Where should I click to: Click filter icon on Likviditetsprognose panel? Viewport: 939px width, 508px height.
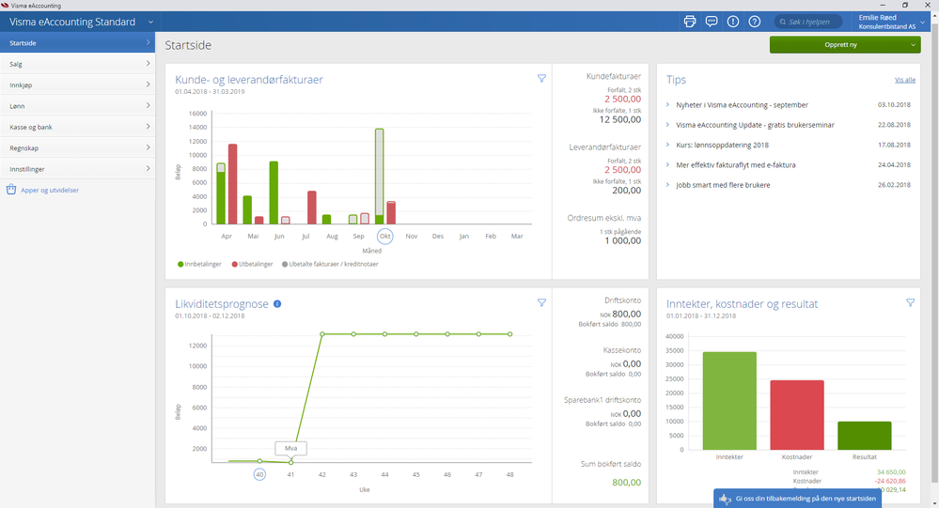click(x=541, y=303)
